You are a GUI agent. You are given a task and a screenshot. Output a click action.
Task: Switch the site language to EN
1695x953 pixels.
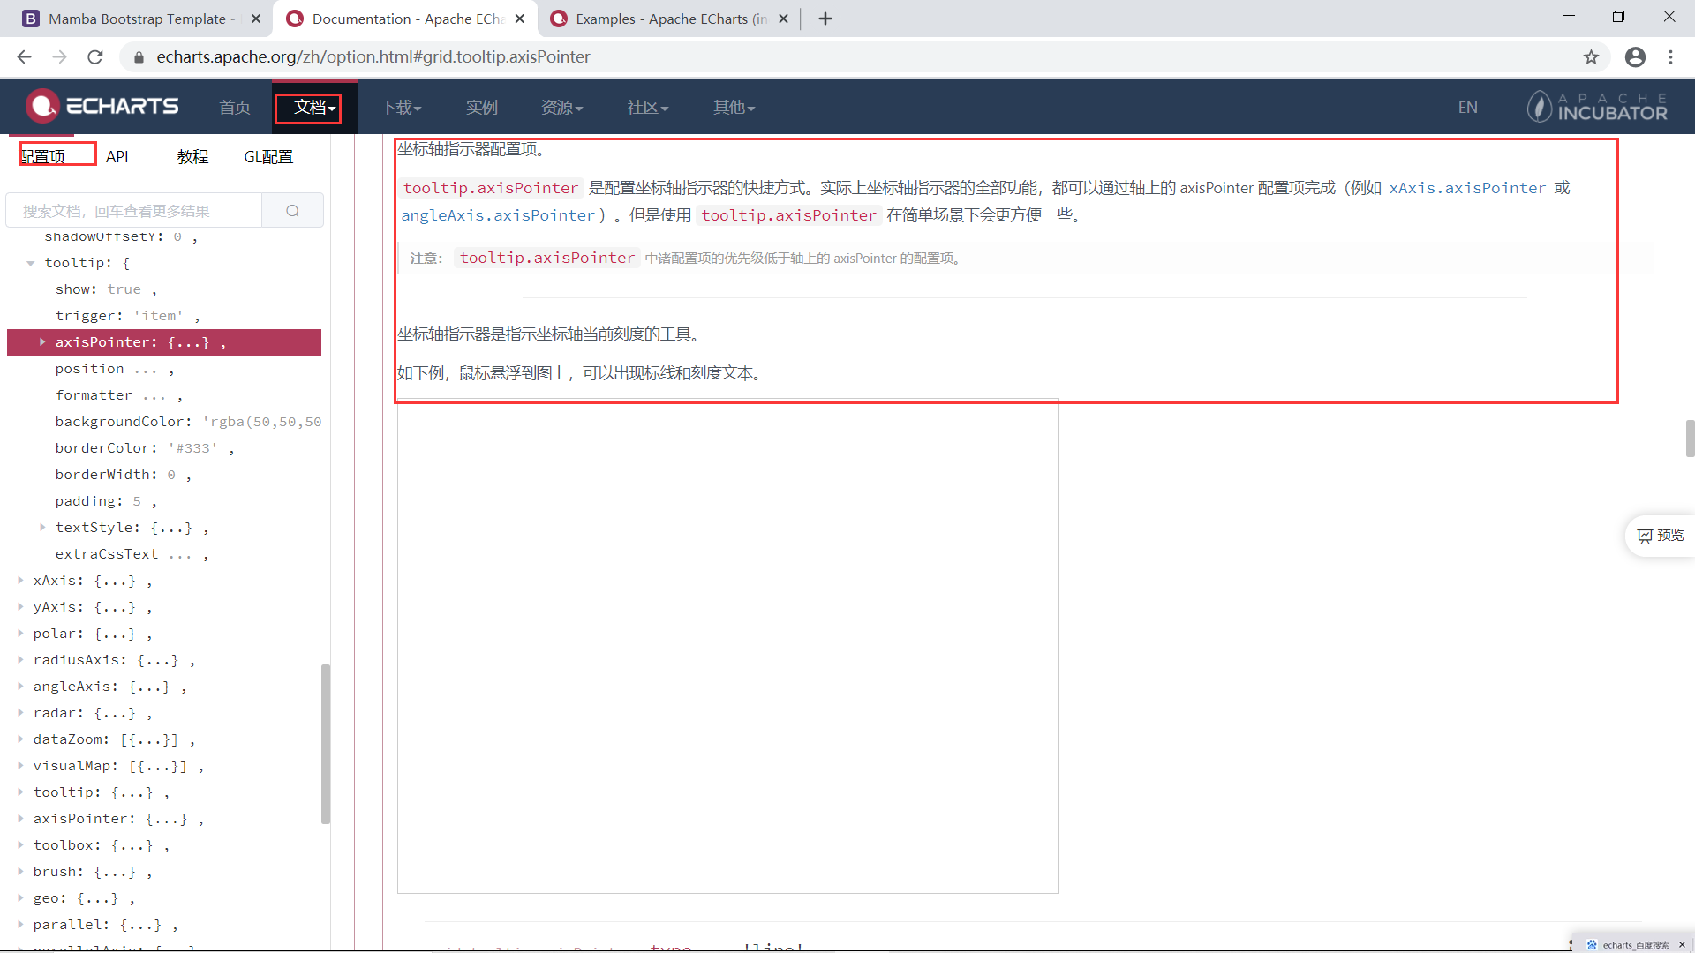click(x=1467, y=108)
